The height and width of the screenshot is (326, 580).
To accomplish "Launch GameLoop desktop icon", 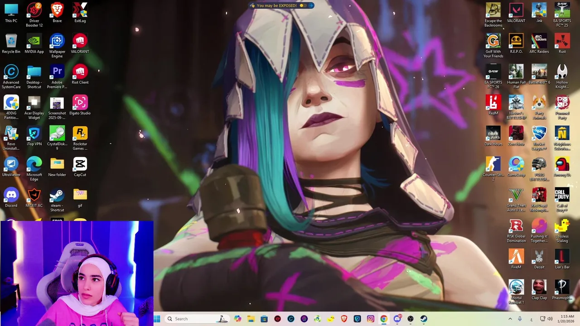I will pos(516,167).
